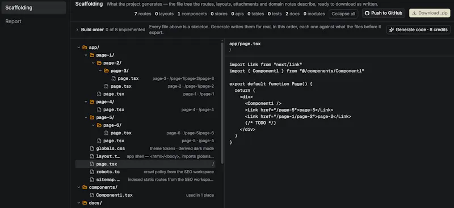The image size is (454, 208).
Task: Collapse the docs/ folder chevron
Action: 79,203
